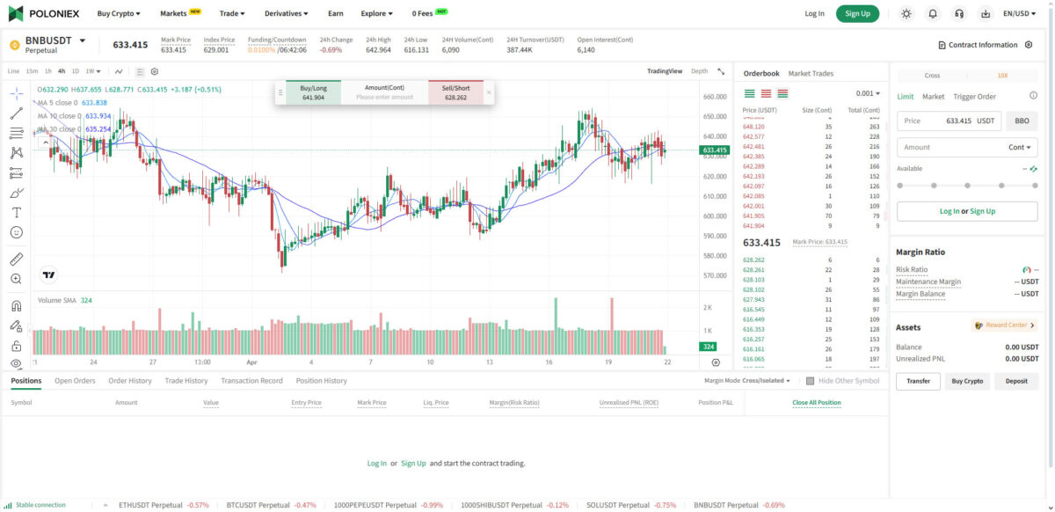Open order type info icon

[x=1033, y=96]
